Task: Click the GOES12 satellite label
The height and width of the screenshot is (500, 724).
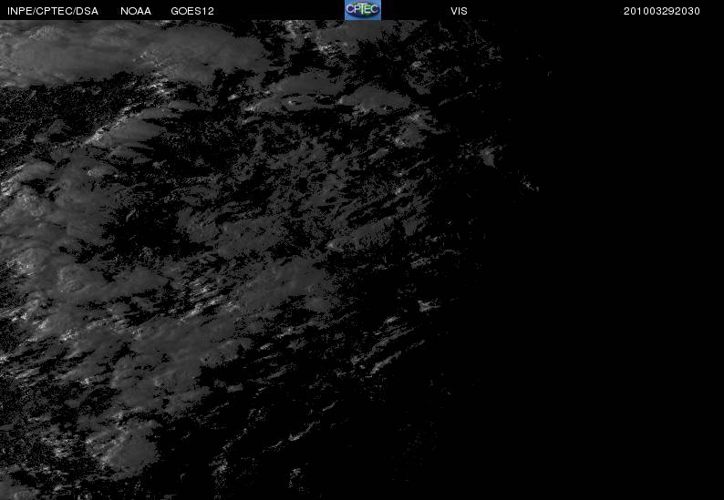Action: pyautogui.click(x=192, y=11)
